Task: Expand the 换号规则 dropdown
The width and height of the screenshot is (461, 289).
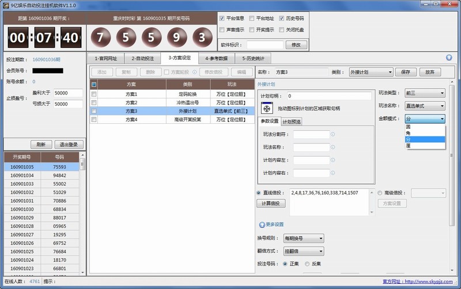Action: click(304, 238)
